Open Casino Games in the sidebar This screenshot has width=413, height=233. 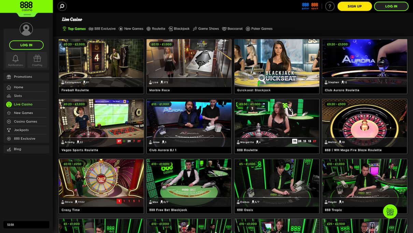[26, 122]
